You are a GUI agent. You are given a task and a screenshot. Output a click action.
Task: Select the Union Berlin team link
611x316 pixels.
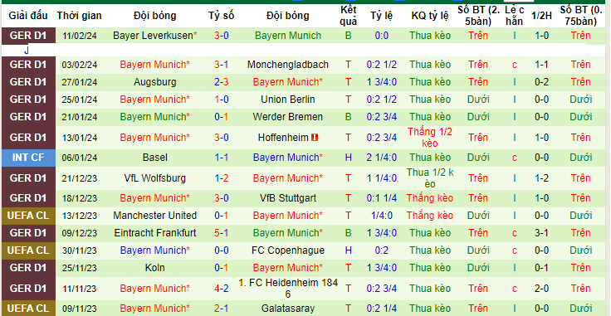coord(288,100)
